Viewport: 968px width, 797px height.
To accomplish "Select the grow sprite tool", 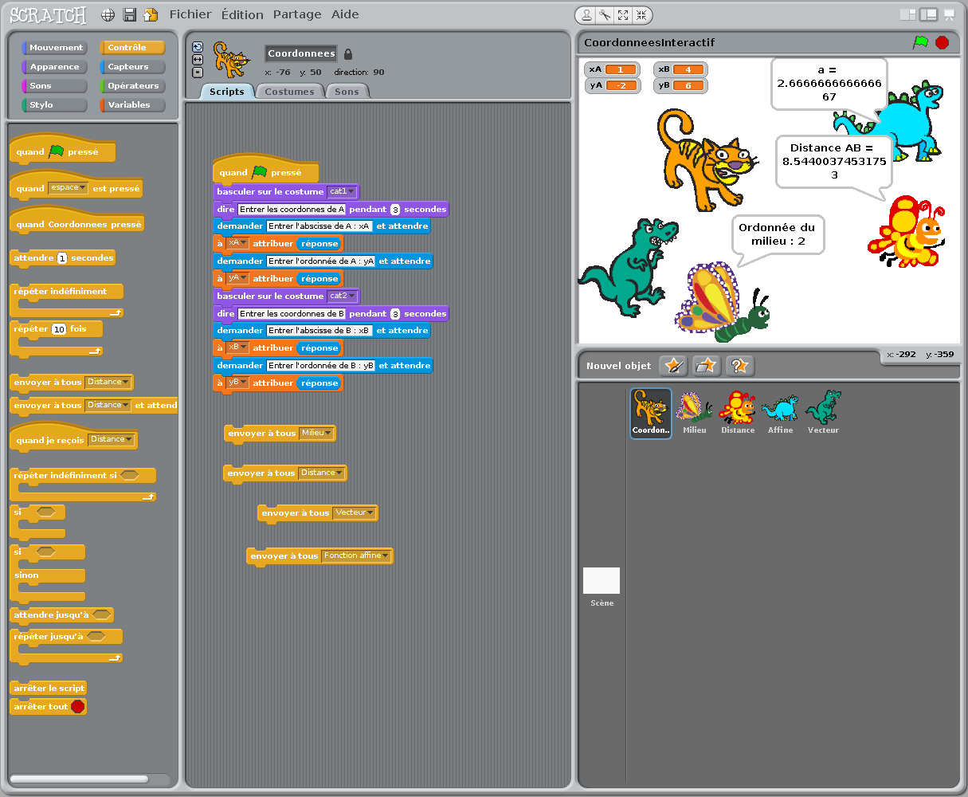I will coord(623,15).
